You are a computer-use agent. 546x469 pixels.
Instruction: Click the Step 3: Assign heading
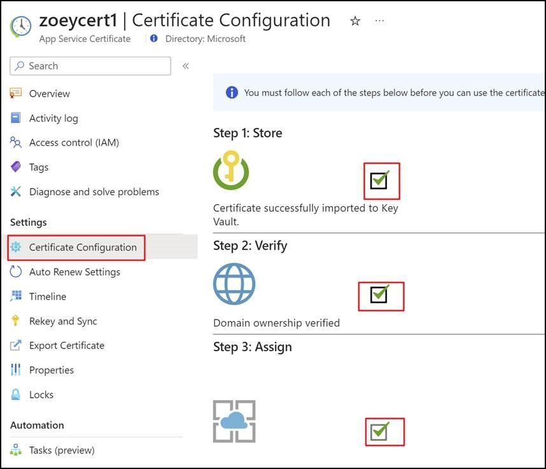[253, 347]
